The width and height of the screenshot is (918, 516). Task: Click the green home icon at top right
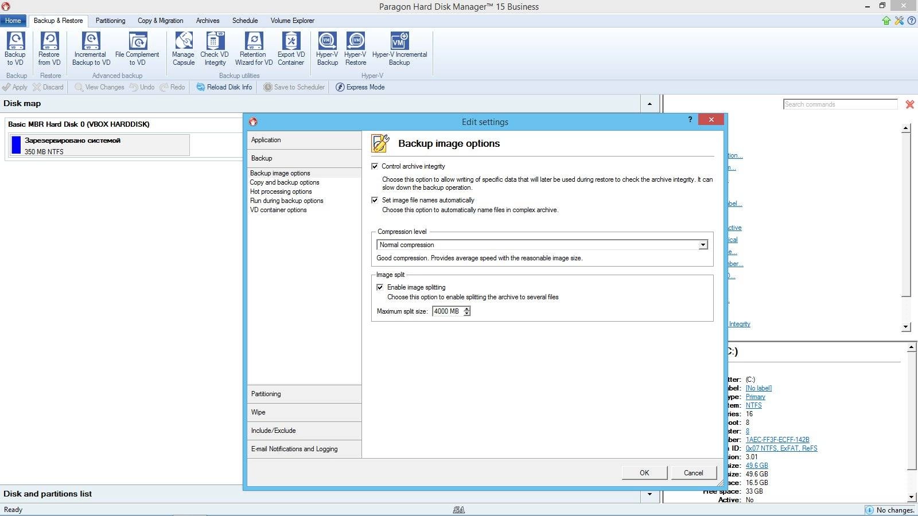pos(886,21)
